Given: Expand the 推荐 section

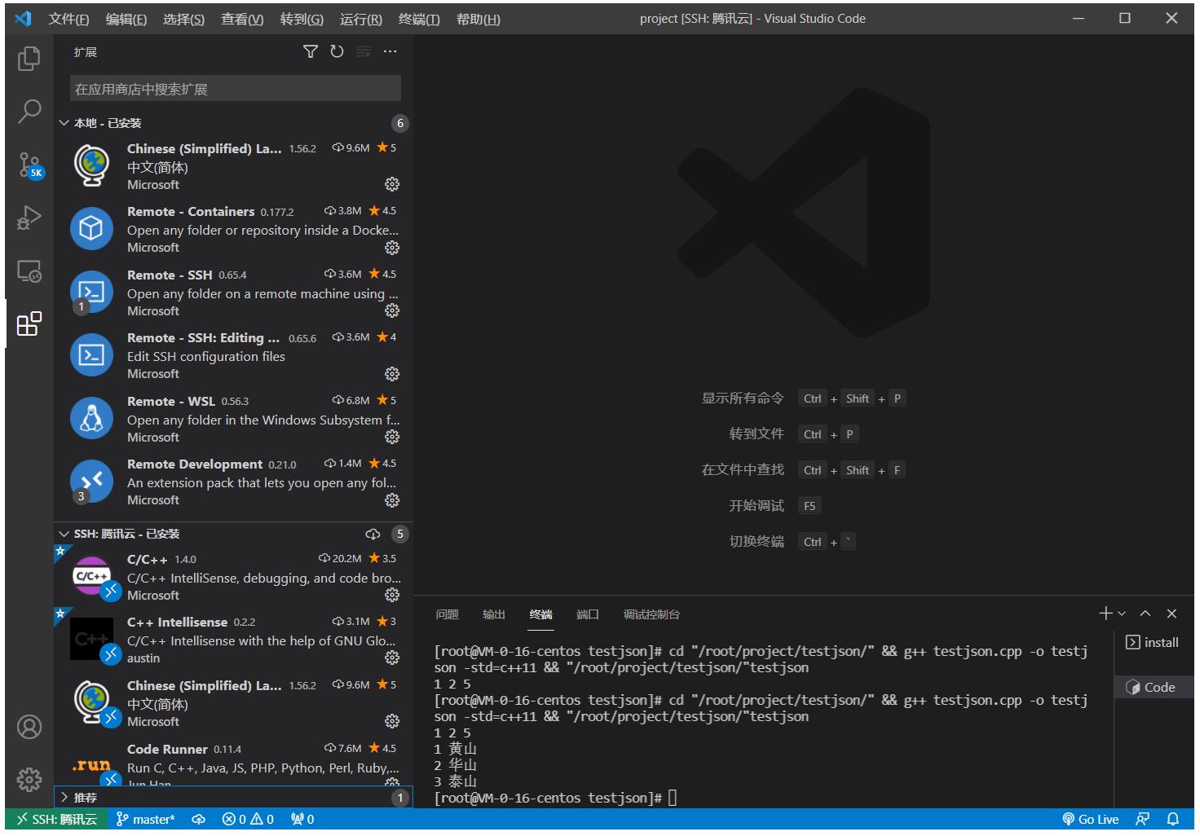Looking at the screenshot, I should 233,798.
